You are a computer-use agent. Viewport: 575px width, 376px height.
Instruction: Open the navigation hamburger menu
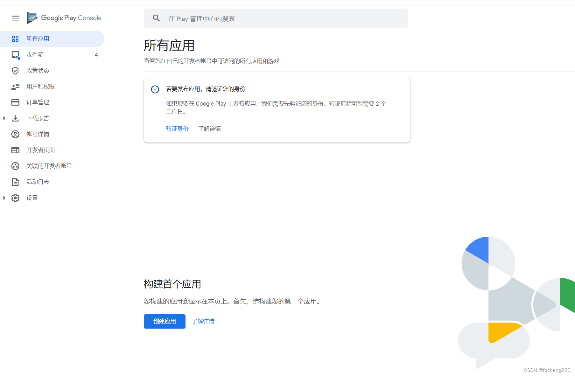click(15, 18)
